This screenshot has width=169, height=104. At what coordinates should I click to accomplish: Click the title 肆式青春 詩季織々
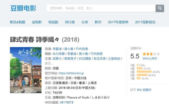(35, 39)
